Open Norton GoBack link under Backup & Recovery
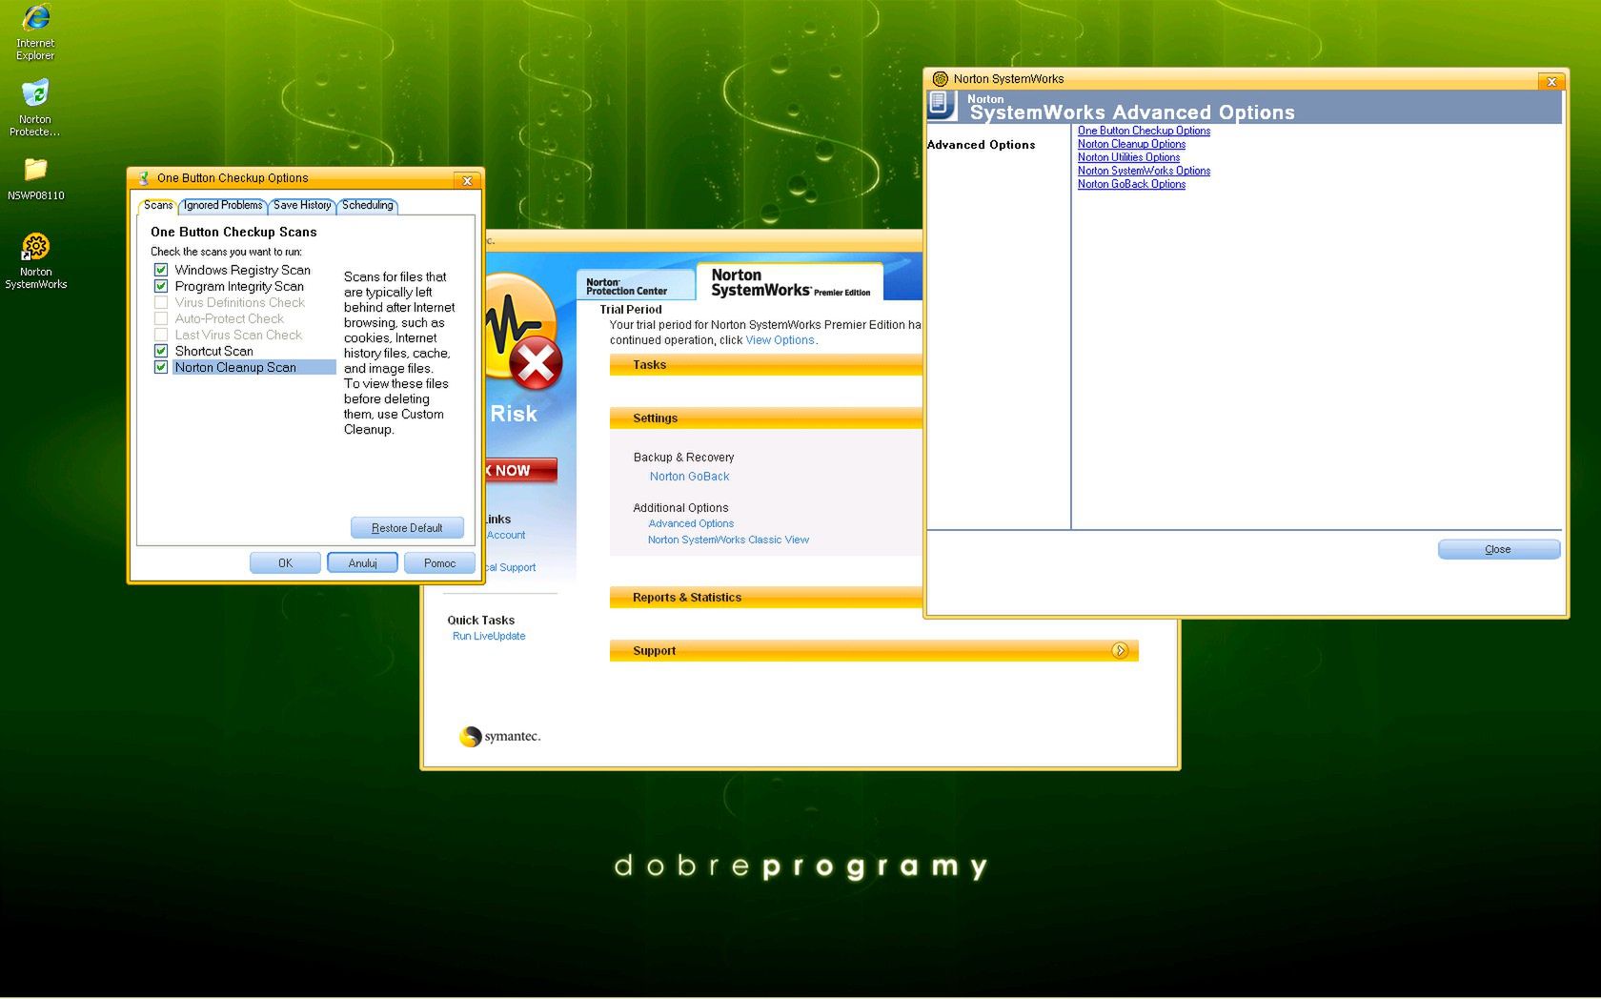The width and height of the screenshot is (1601, 999). (689, 477)
